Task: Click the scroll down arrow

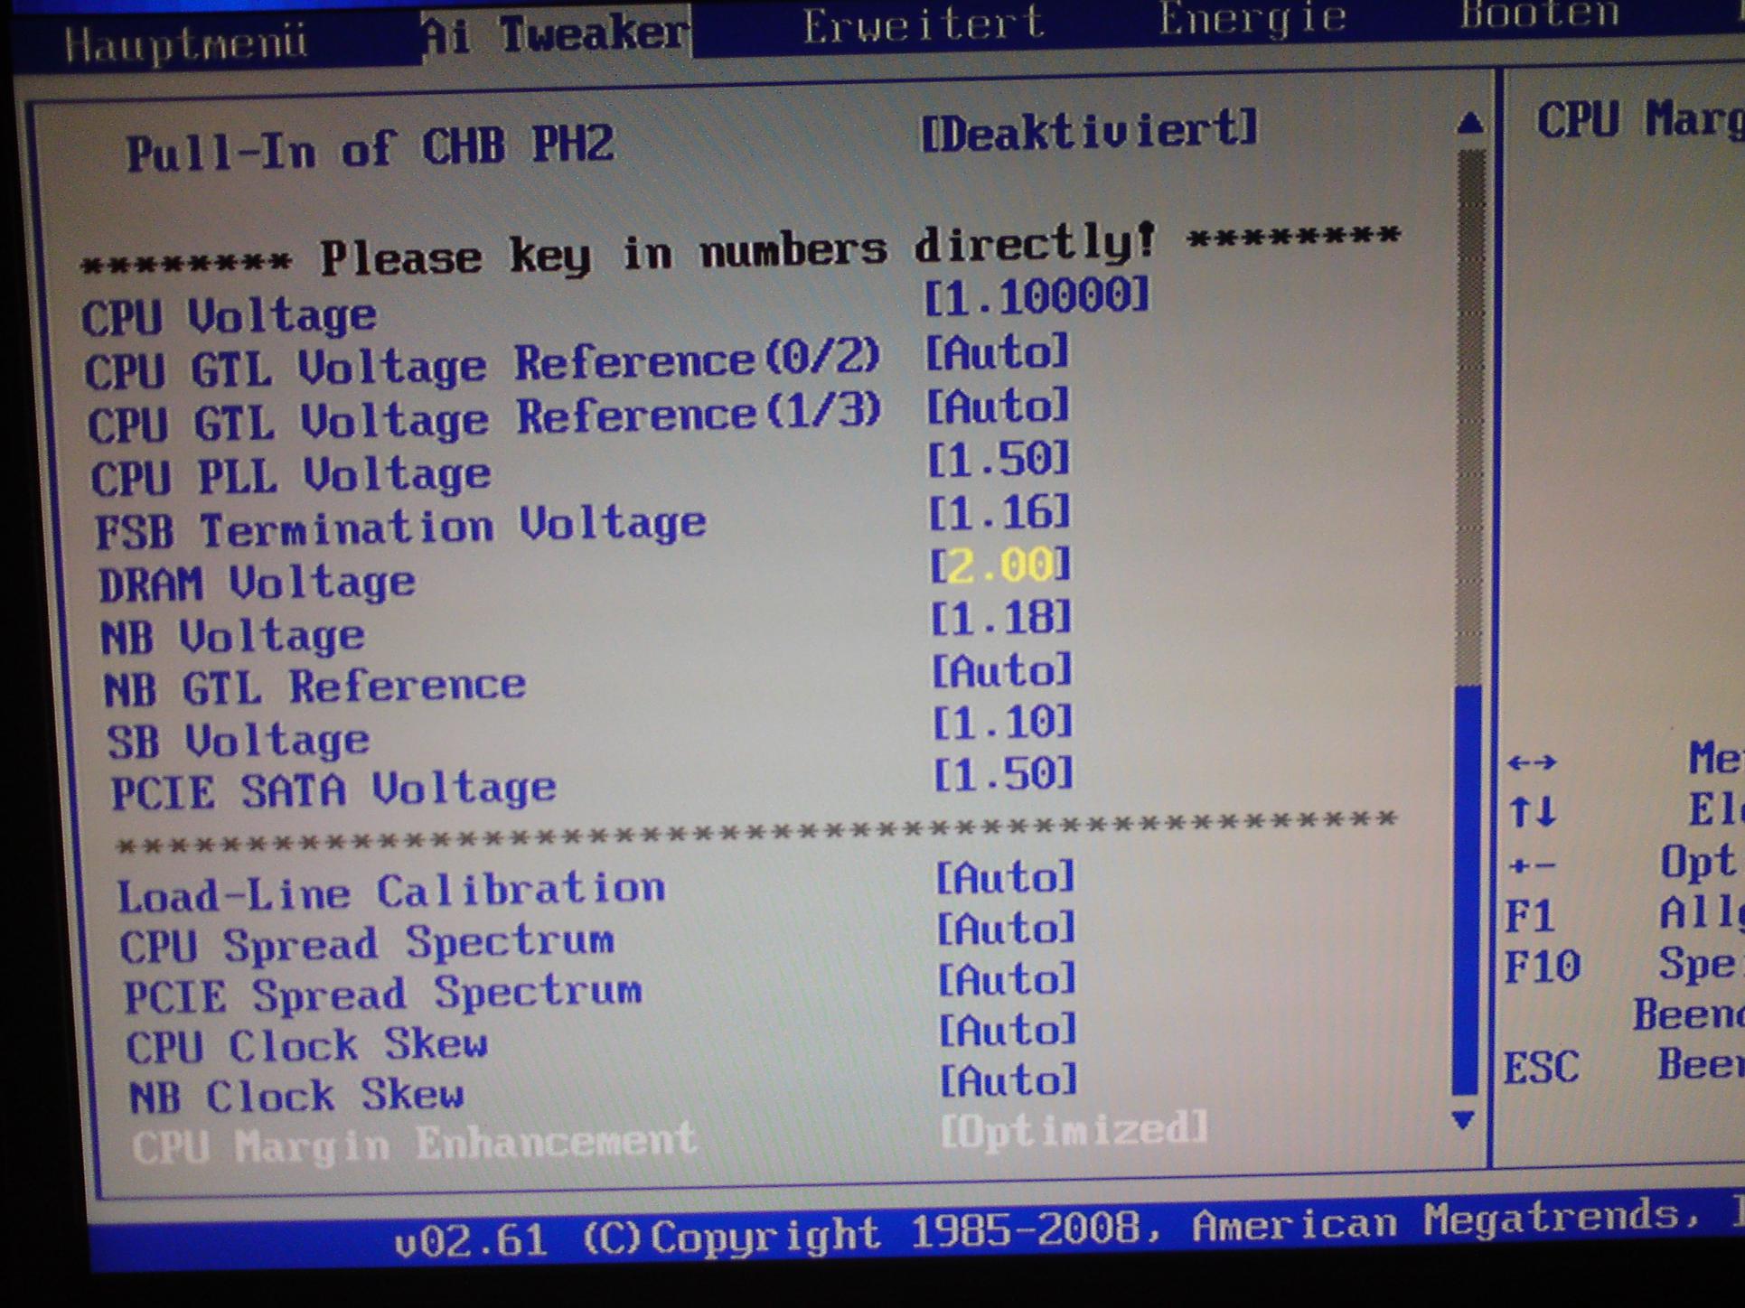Action: 1463,1120
